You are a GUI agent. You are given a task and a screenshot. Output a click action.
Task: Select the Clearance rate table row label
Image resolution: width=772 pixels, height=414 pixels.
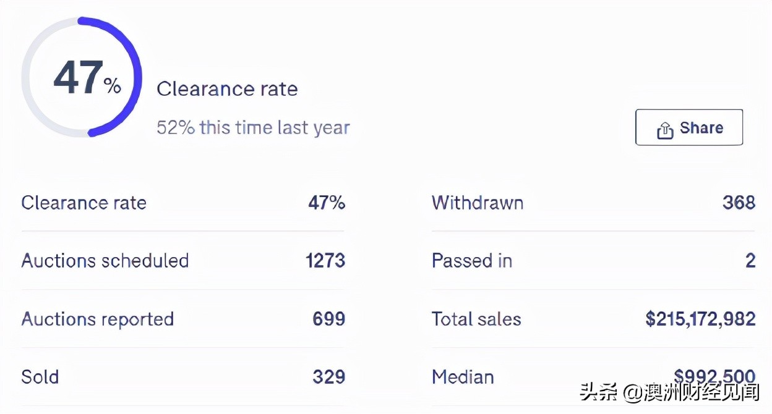pos(84,203)
